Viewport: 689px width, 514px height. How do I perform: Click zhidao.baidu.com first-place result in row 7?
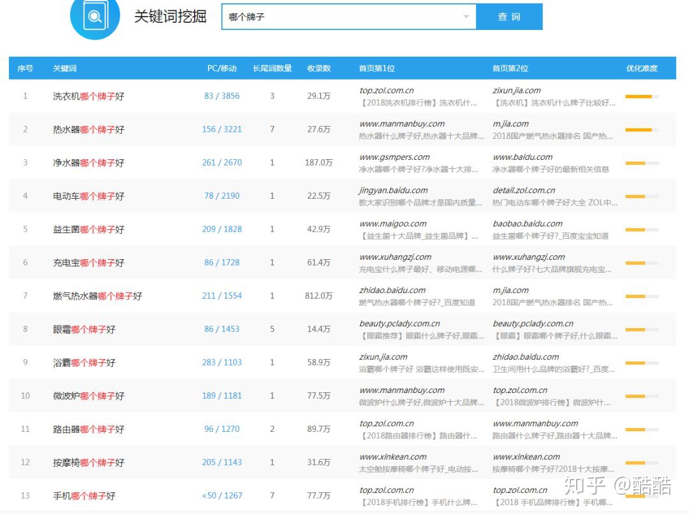click(x=392, y=290)
